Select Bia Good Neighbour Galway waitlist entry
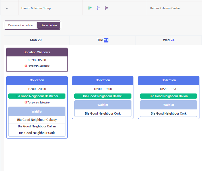 37,120
